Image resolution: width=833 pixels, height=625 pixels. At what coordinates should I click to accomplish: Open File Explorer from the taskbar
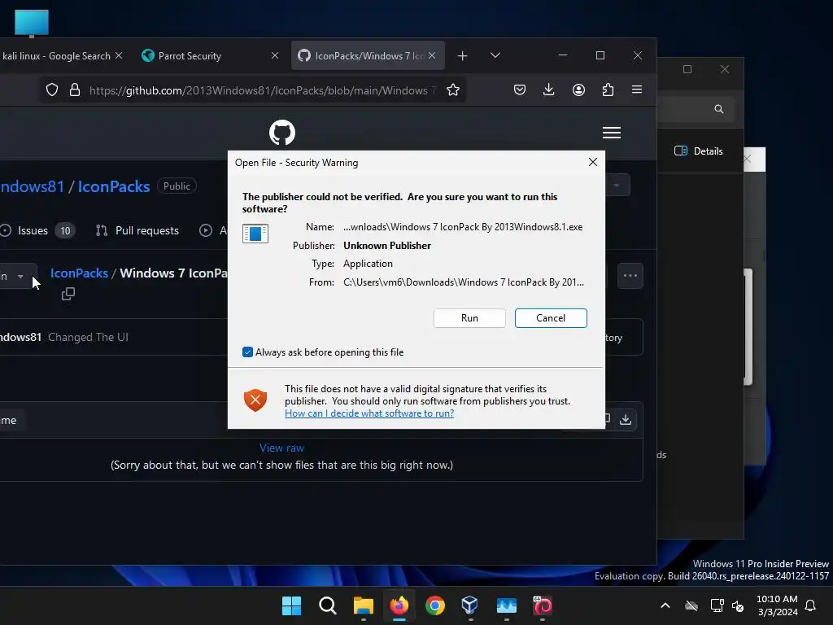pyautogui.click(x=364, y=605)
